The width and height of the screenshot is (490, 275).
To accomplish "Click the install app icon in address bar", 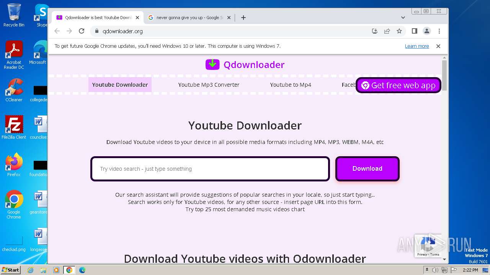I will click(375, 31).
